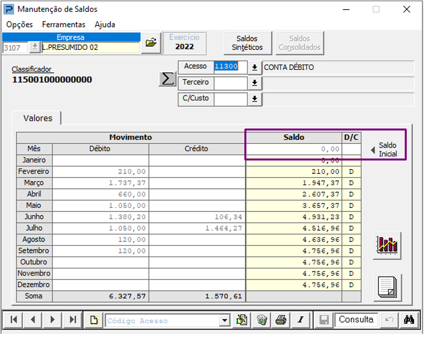Click CONTA DÉBITO description field
This screenshot has width=425, height=337.
339,67
